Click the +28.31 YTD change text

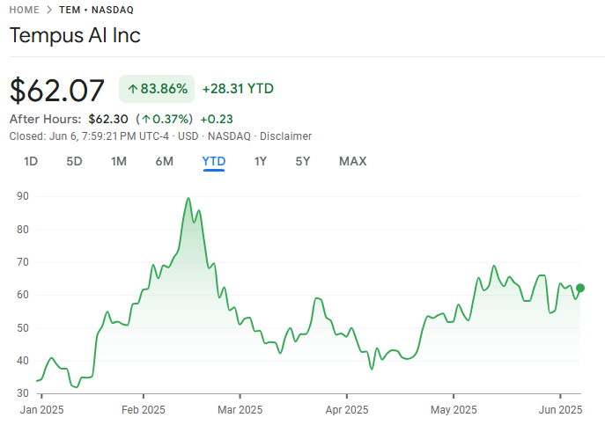pos(238,89)
